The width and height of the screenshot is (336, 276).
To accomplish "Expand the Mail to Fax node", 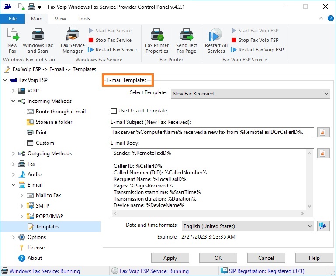I will (22, 195).
